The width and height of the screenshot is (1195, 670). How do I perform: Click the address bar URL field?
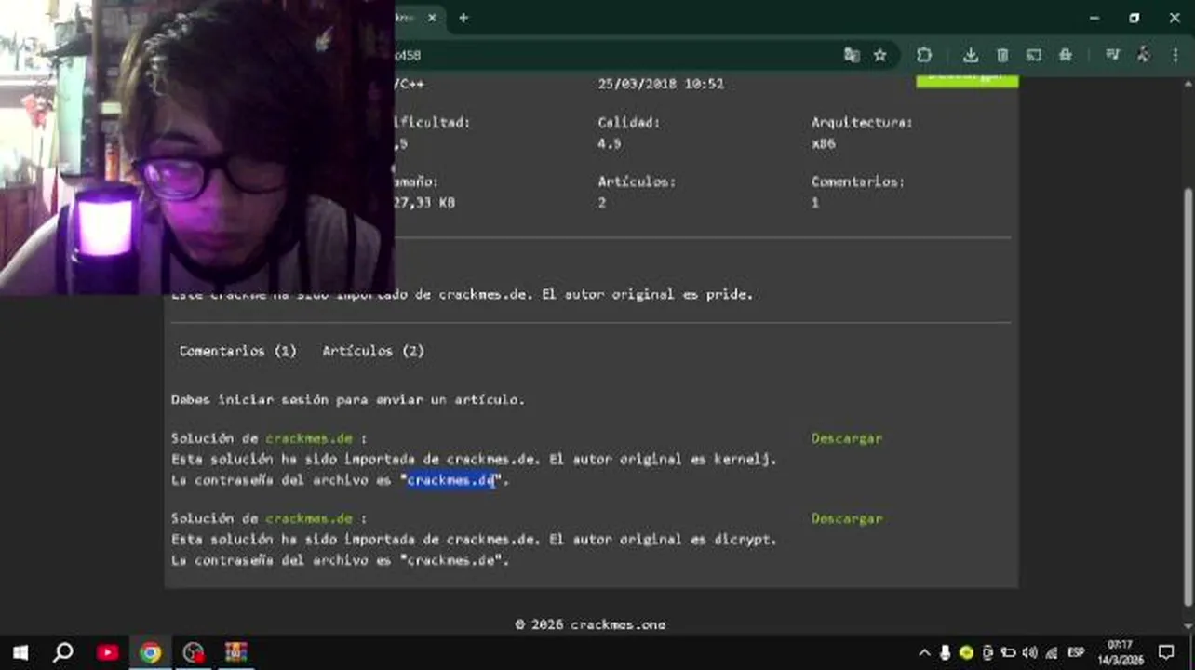[x=614, y=55]
